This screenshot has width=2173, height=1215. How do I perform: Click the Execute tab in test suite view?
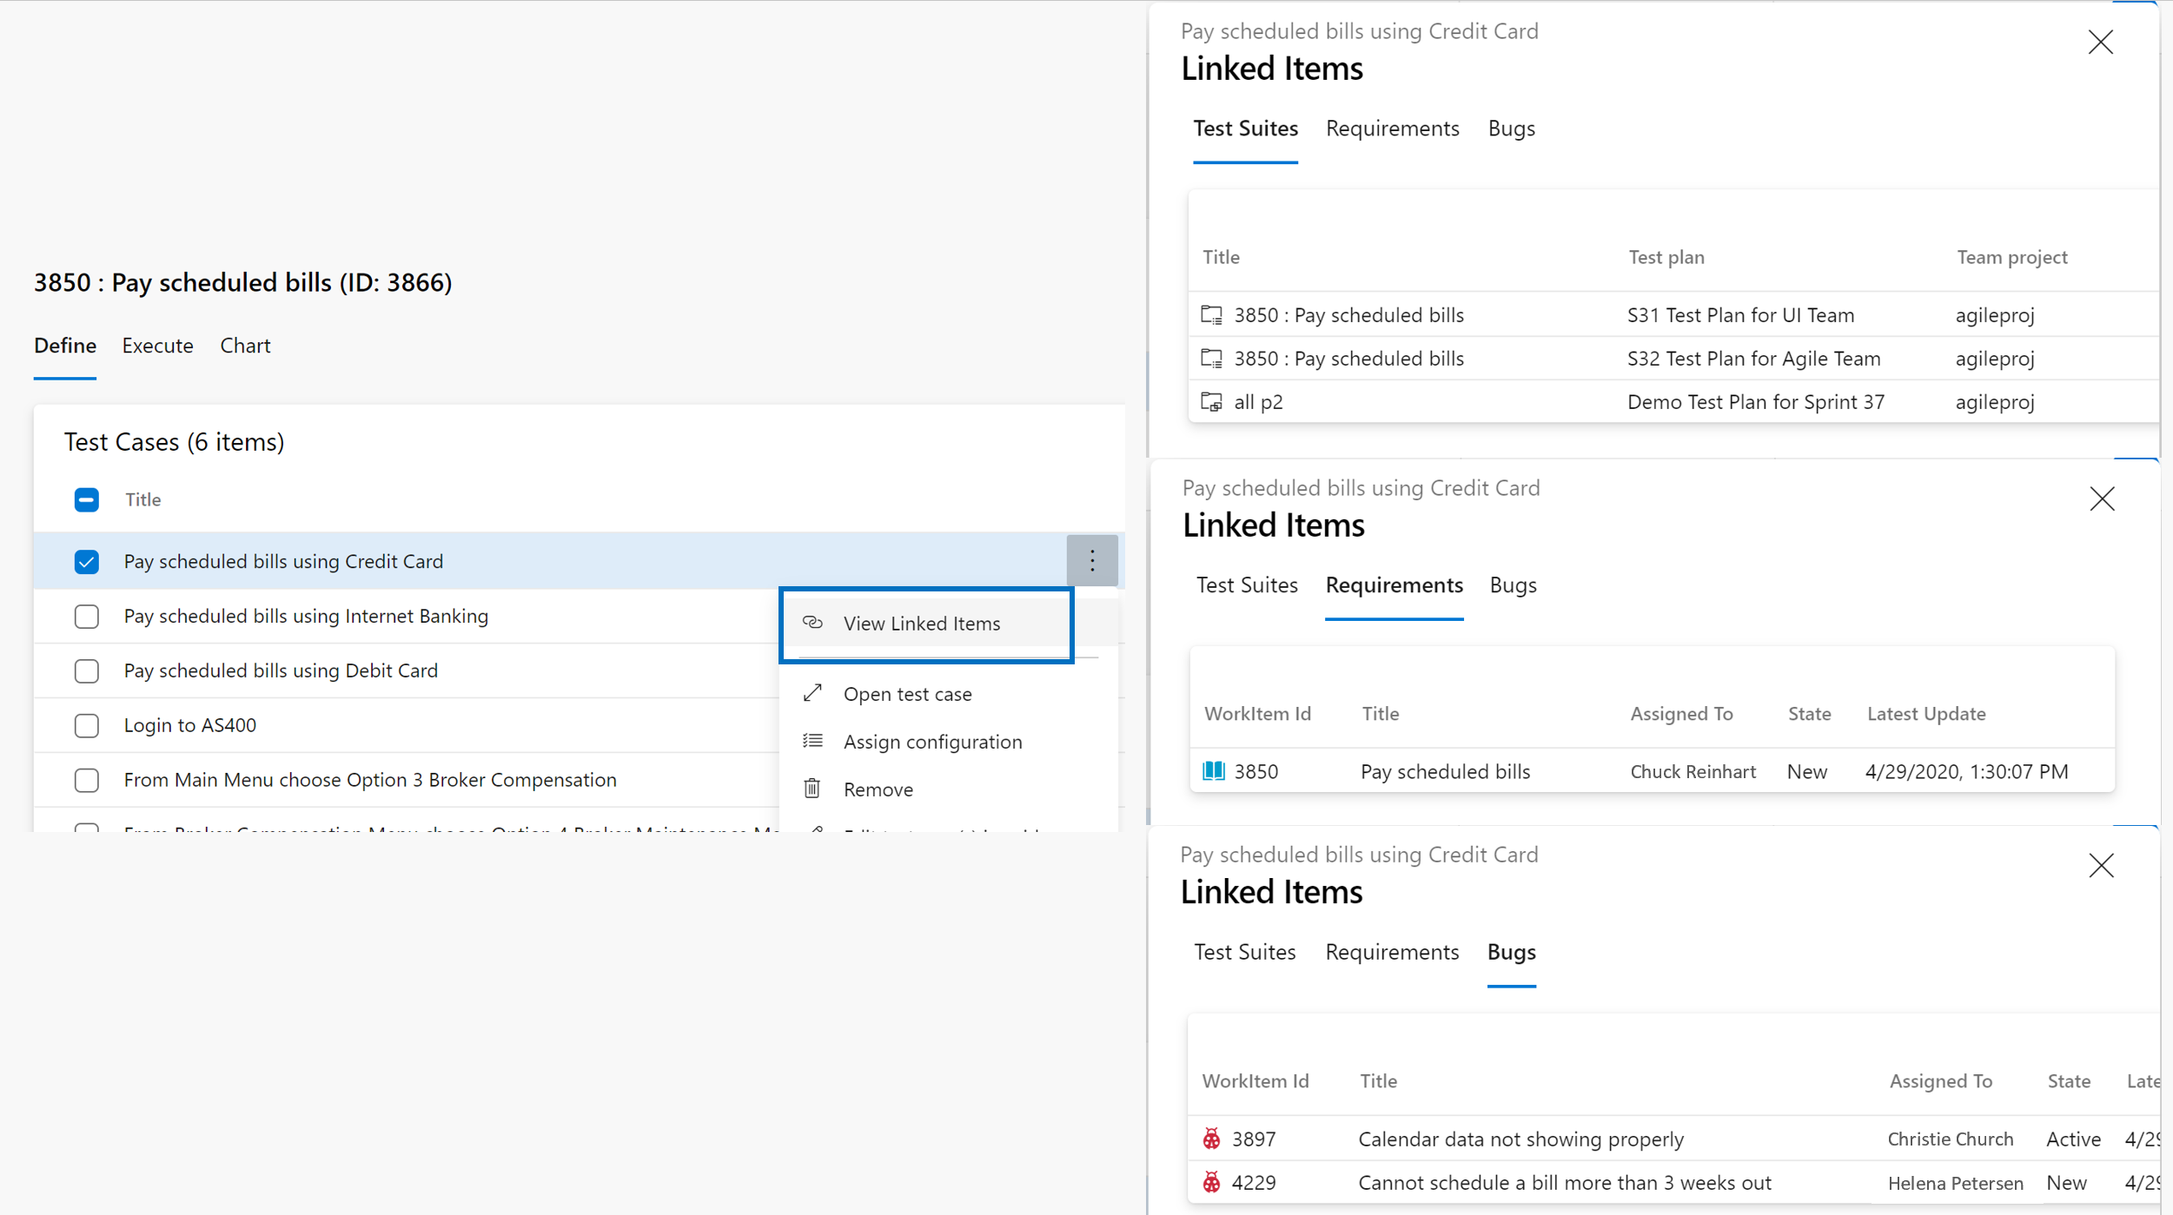click(x=156, y=345)
